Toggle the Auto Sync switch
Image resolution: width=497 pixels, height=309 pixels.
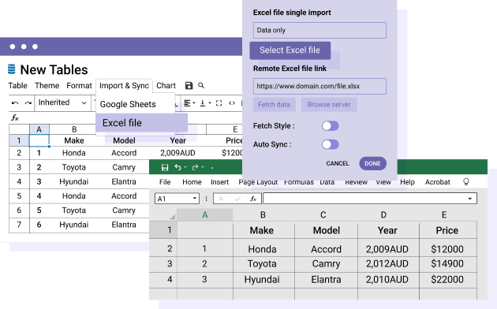(331, 144)
